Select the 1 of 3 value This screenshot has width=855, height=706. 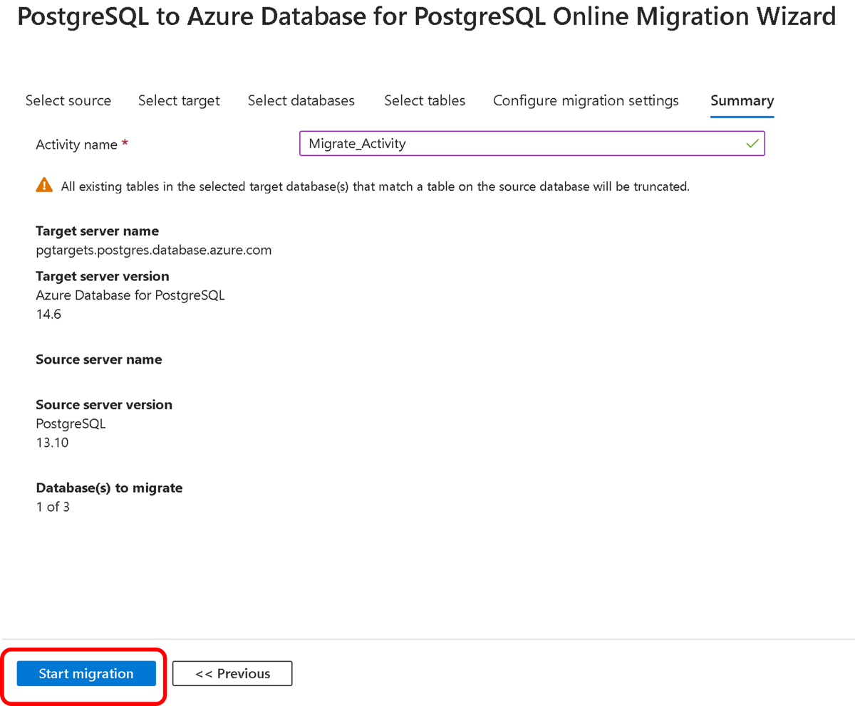click(x=53, y=507)
